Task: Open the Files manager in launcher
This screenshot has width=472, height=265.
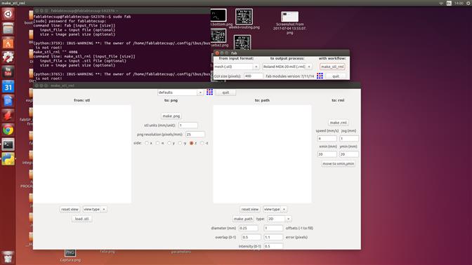Action: 8,29
